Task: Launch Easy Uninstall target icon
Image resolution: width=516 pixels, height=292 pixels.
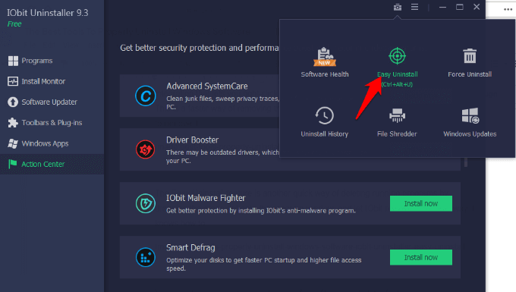Action: tap(397, 56)
